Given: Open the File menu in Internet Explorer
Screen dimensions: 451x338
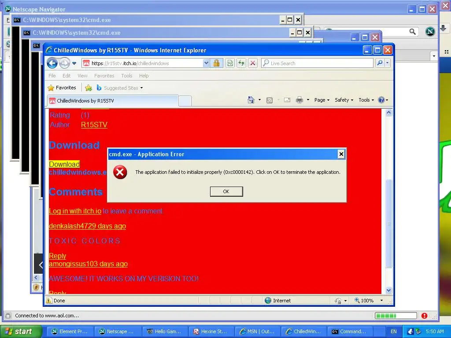Looking at the screenshot, I should pos(52,76).
